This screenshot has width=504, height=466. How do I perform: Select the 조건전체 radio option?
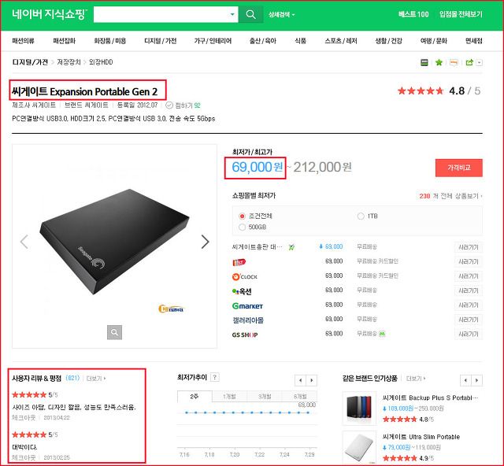coord(242,216)
